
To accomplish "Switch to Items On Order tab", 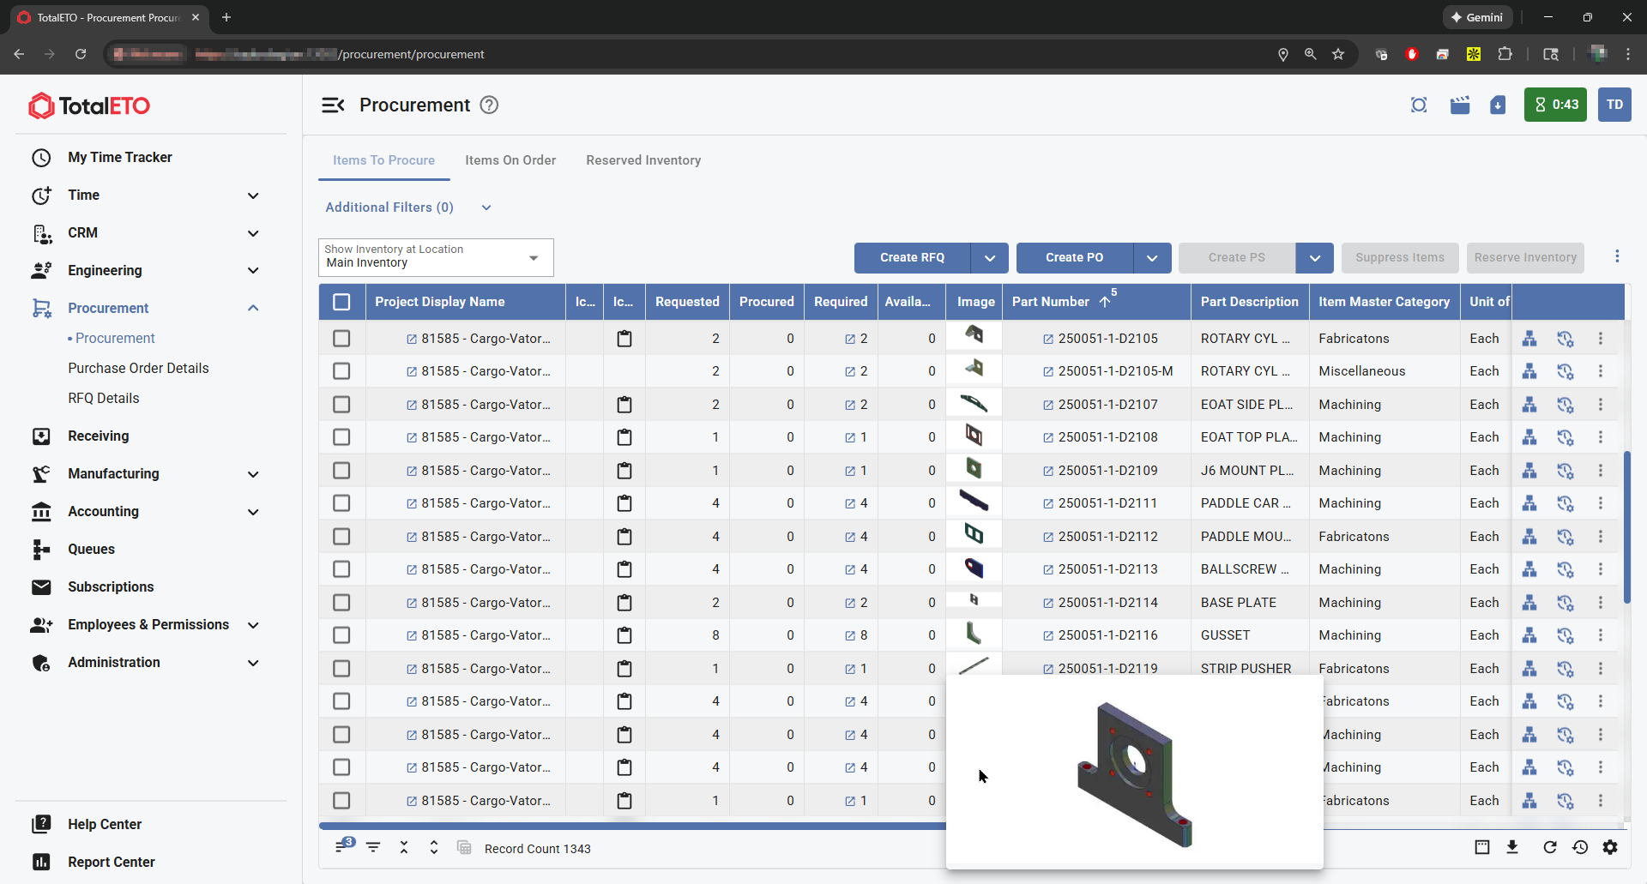I will tap(510, 160).
